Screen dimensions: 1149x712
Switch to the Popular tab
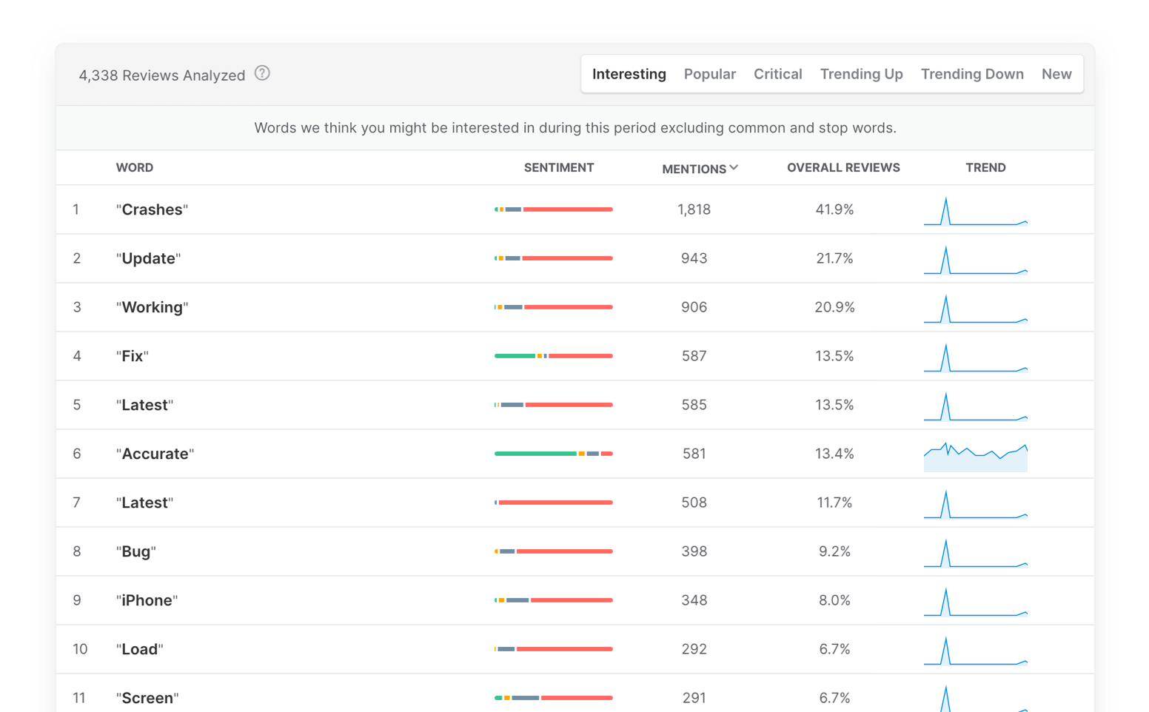(710, 74)
